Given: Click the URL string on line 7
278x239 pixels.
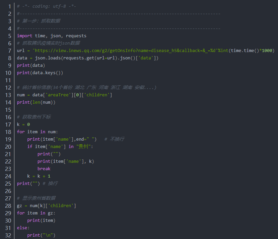Looking at the screenshot, I should click(125, 51).
